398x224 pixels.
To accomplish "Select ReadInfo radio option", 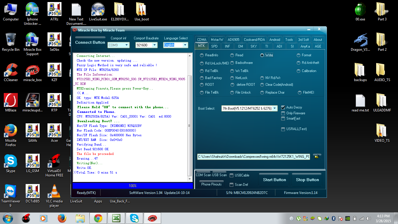I will (x=209, y=55).
